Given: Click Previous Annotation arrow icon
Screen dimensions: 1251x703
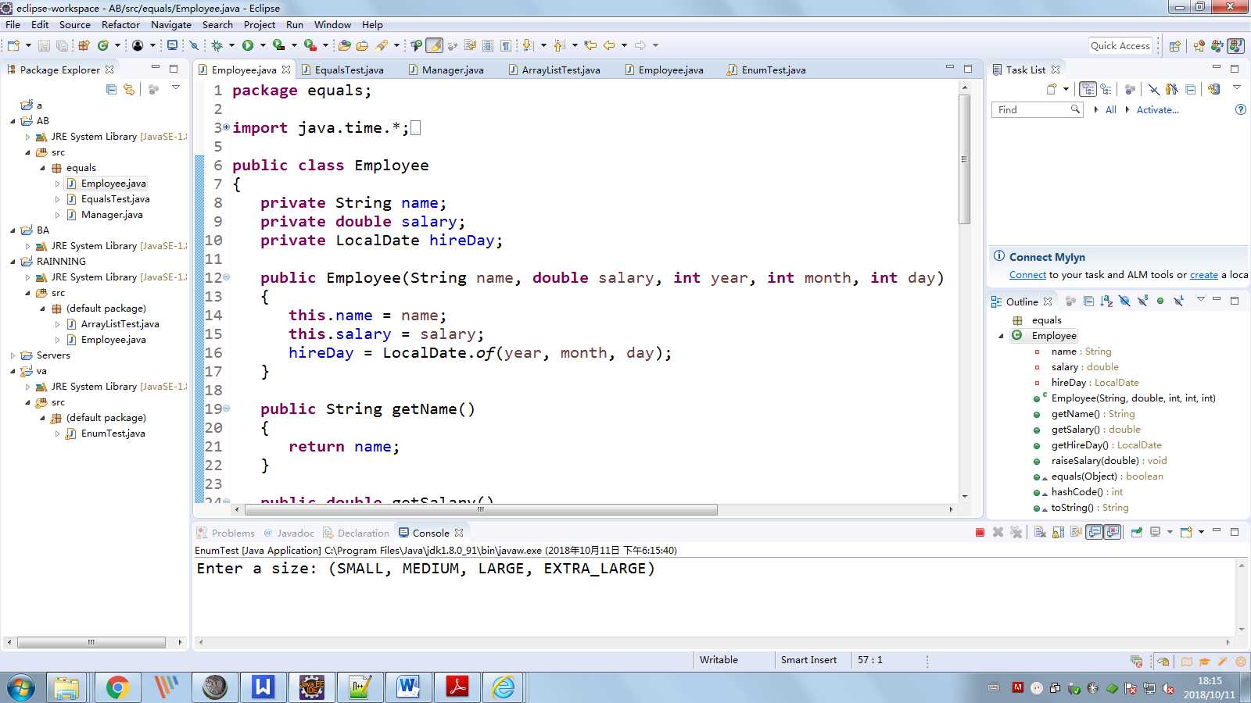Looking at the screenshot, I should click(x=559, y=45).
